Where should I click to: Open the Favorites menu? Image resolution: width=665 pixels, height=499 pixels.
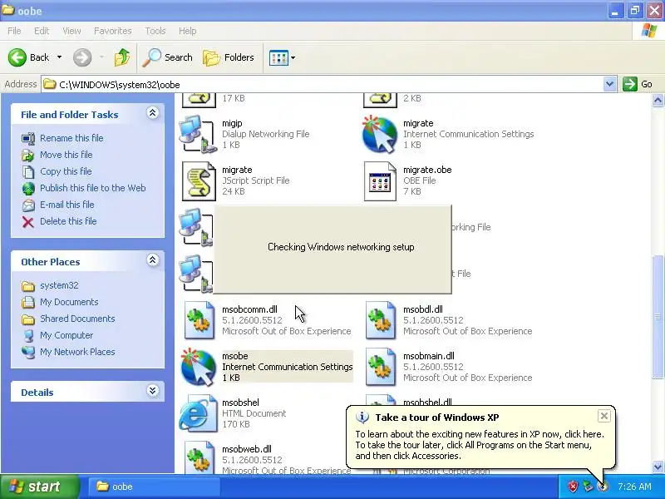click(x=113, y=31)
